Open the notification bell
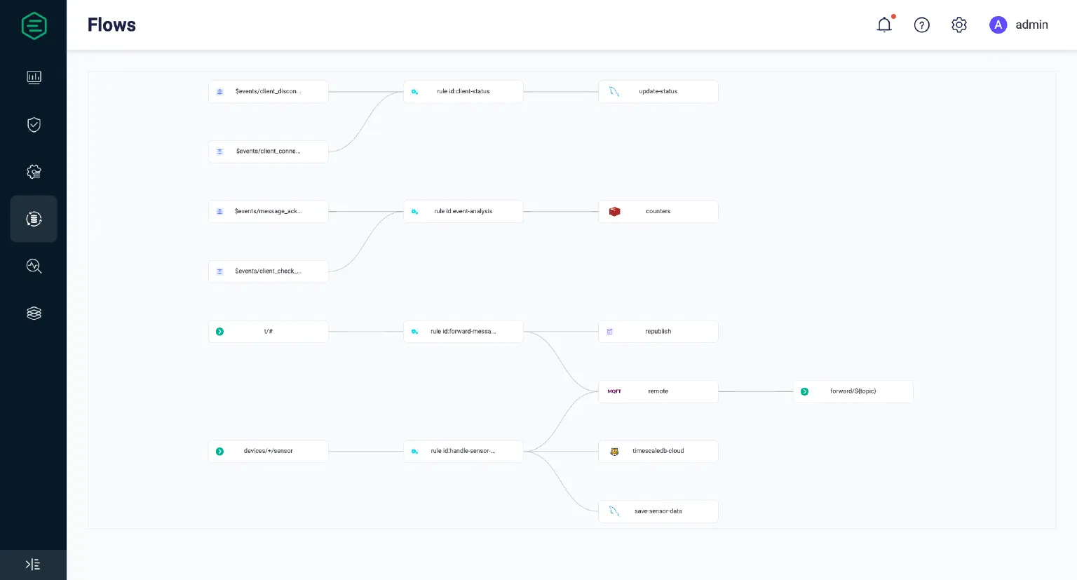 (884, 24)
